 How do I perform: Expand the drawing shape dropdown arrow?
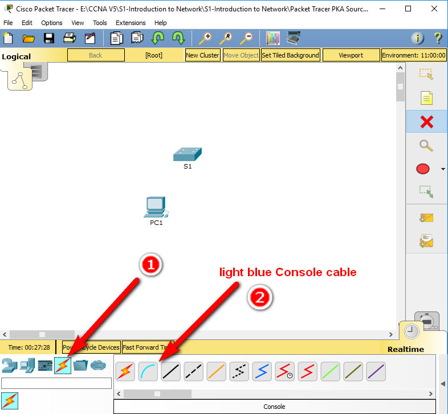443,169
